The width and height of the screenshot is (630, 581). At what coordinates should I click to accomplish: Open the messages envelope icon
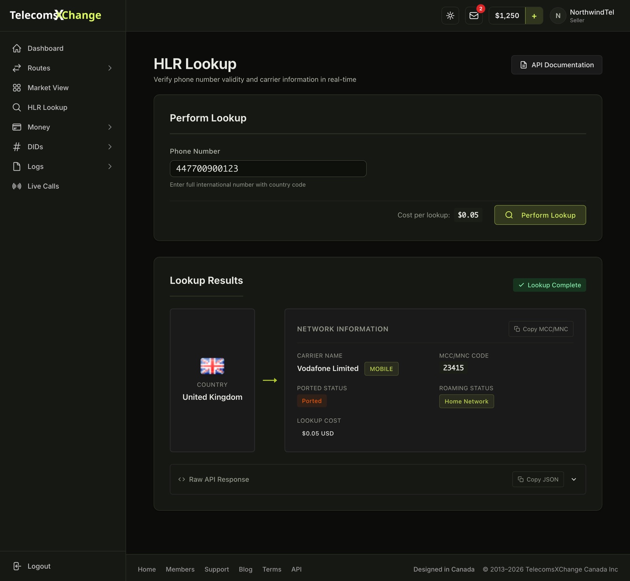click(474, 16)
